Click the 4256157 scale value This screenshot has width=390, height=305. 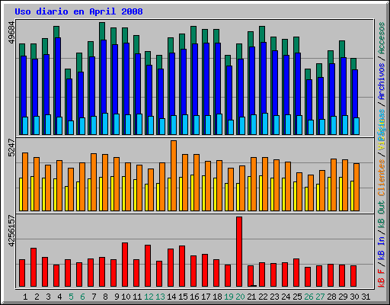pos(11,231)
